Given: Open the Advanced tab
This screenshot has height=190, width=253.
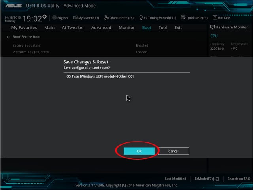Looking at the screenshot, I should pos(101,28).
